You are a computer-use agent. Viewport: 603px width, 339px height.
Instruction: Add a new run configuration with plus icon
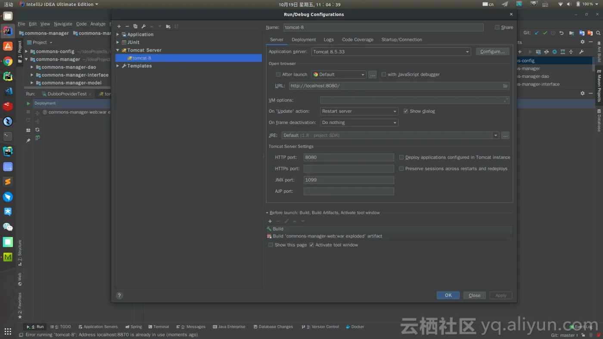(119, 26)
